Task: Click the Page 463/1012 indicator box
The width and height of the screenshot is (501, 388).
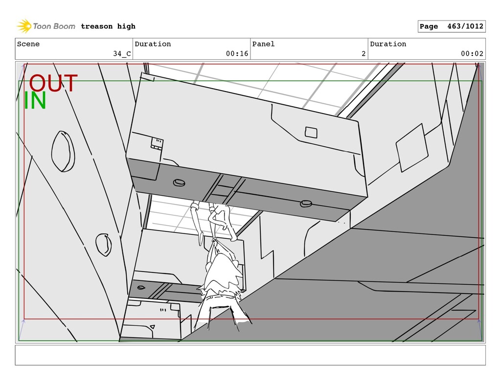Action: [x=452, y=26]
